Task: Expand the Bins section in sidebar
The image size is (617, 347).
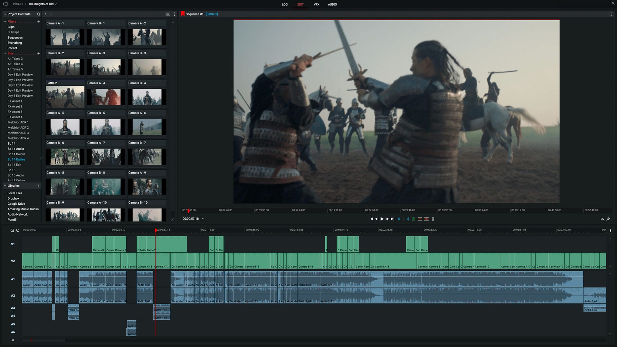Action: (x=4, y=53)
